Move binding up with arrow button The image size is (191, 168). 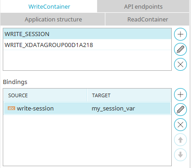[x=180, y=140]
